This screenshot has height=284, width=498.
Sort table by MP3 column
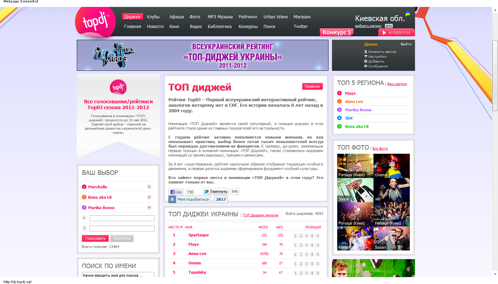(x=279, y=227)
